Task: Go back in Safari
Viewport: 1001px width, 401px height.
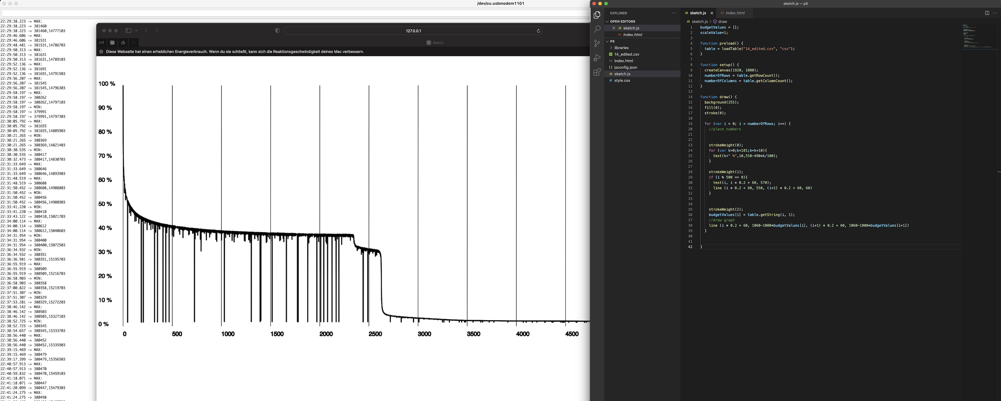Action: (146, 31)
